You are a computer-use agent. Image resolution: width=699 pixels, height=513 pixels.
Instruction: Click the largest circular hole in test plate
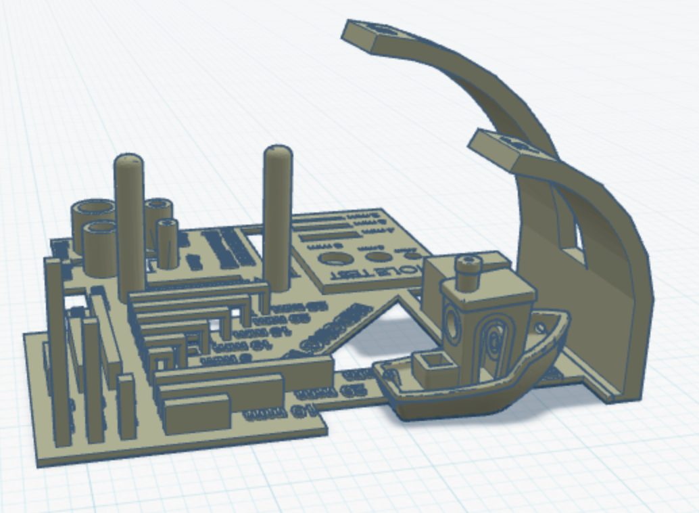pyautogui.click(x=335, y=258)
